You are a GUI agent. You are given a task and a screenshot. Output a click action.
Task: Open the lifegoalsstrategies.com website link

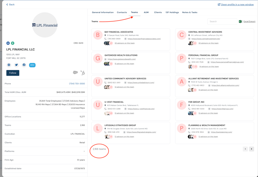point(141,132)
